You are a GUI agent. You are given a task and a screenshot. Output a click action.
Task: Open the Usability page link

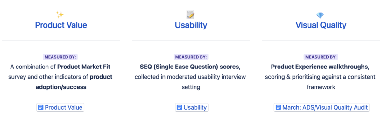(191, 107)
